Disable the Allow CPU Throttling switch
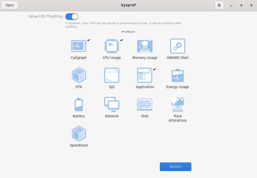Viewport: 257px width, 178px height. [72, 17]
